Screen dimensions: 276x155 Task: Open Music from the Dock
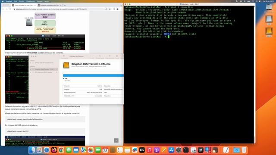[149, 150]
